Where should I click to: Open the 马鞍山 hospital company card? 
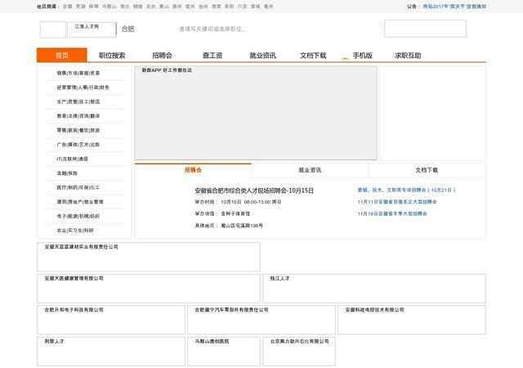coord(224,352)
